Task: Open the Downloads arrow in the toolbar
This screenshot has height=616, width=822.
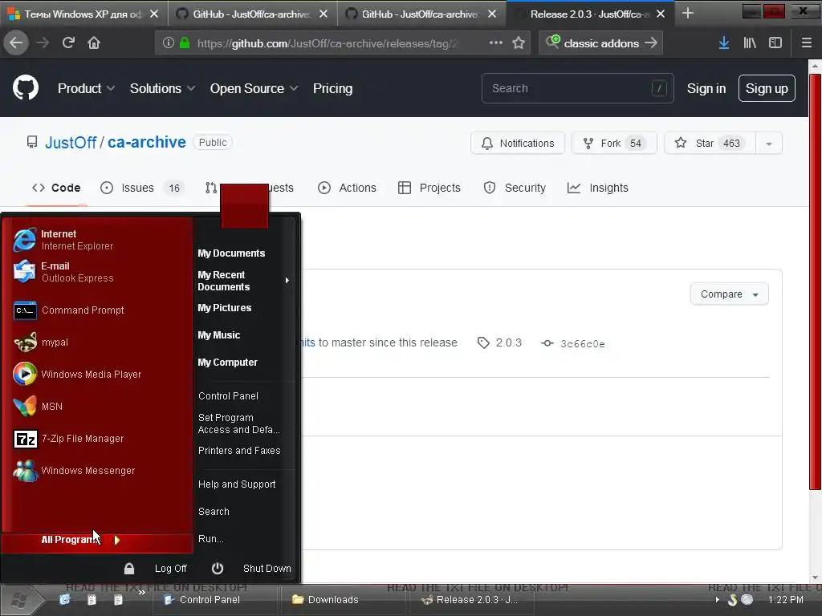Action: pos(723,43)
